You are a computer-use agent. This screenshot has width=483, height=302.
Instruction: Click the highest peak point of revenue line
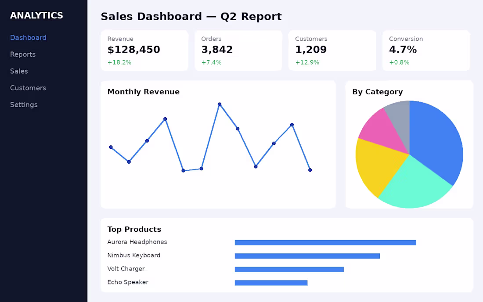pos(219,104)
